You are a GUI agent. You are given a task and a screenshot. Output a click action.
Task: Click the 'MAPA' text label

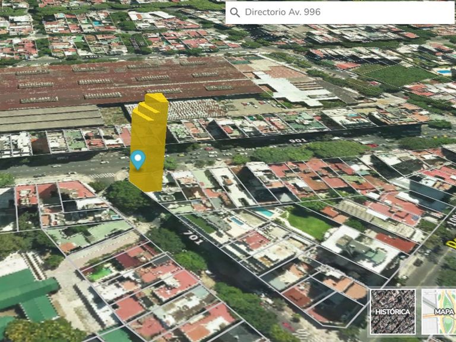(x=444, y=312)
